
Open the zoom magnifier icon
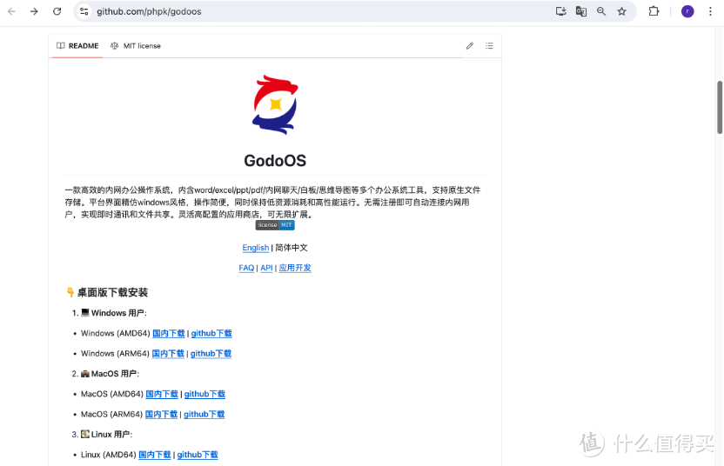(601, 11)
